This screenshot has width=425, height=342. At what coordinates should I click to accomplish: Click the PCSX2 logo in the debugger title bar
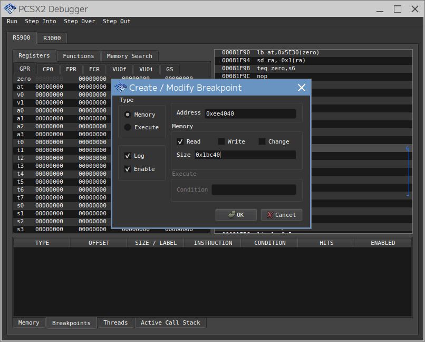tap(10, 8)
